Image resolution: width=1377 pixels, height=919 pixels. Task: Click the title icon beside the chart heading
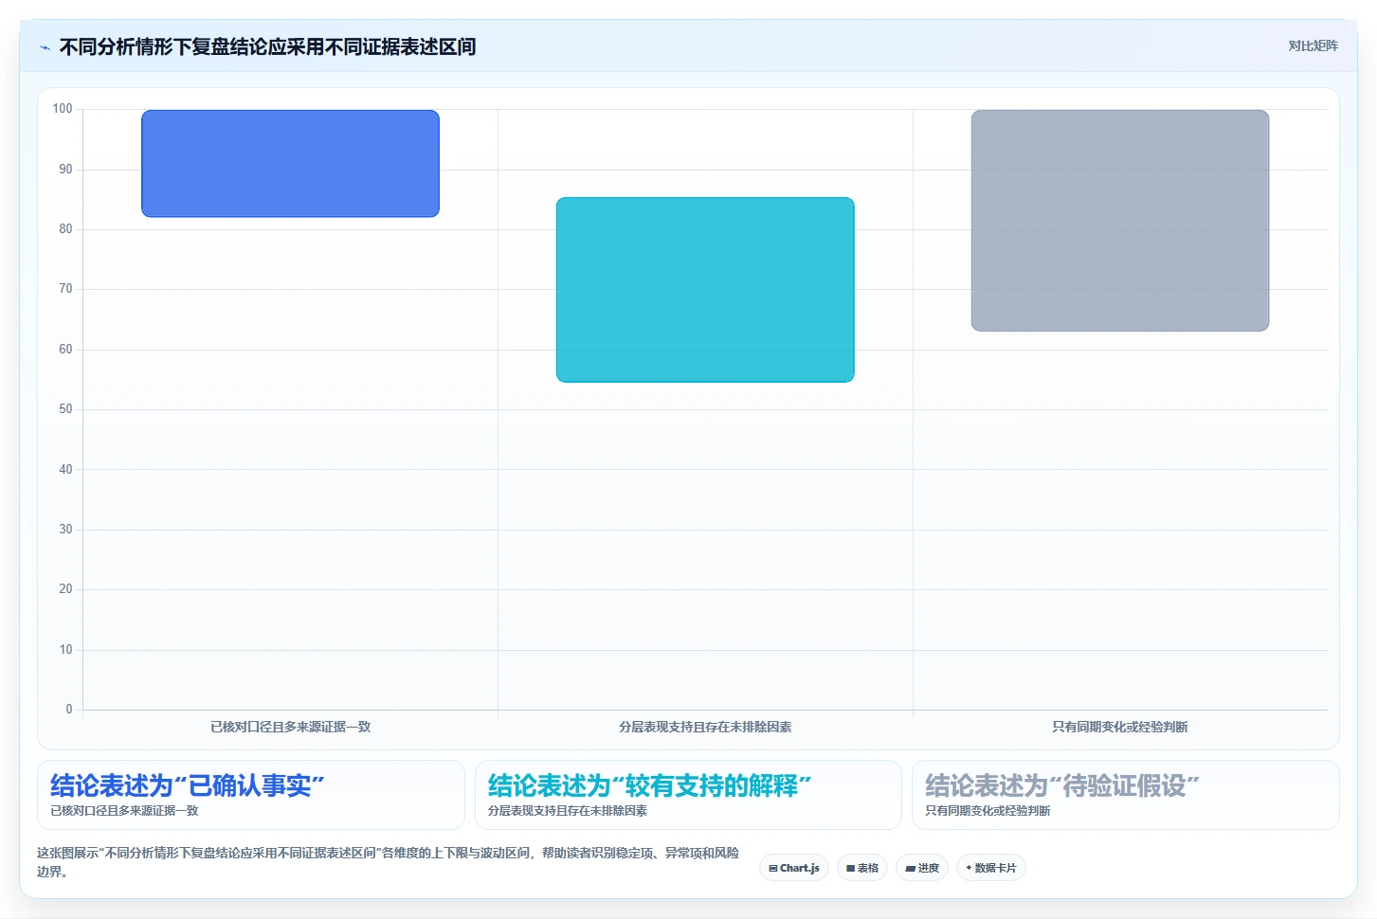(45, 47)
